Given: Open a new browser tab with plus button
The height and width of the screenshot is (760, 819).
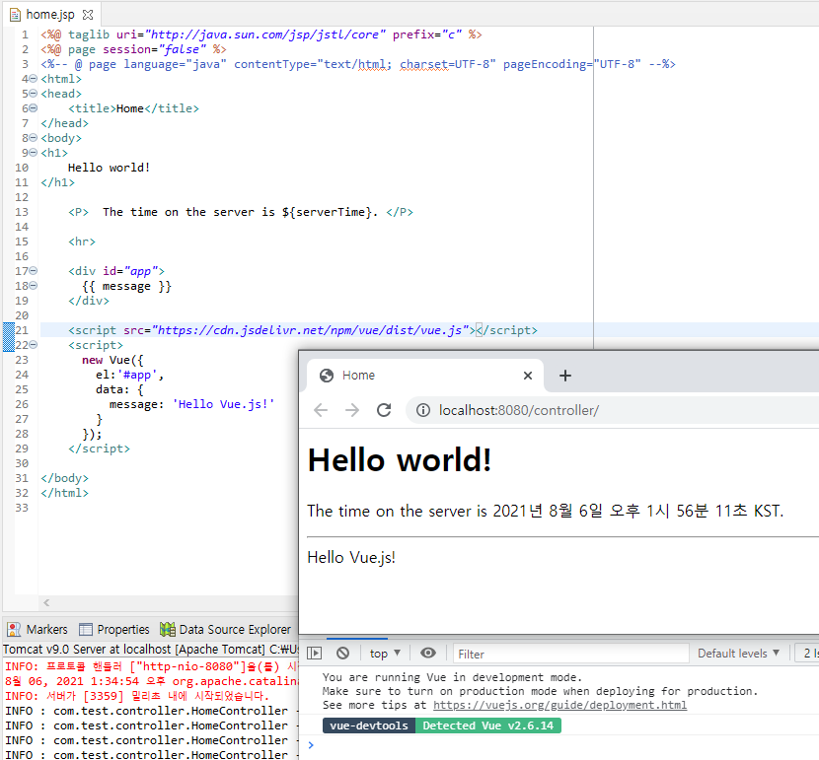Looking at the screenshot, I should [565, 376].
